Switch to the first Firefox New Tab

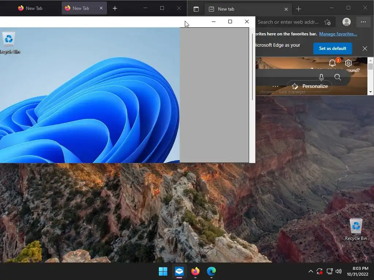(x=30, y=8)
